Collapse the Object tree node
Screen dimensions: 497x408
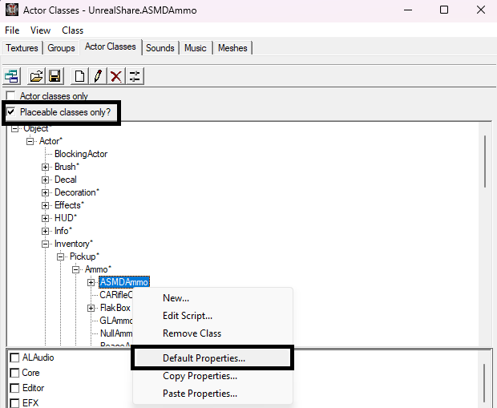coord(14,129)
